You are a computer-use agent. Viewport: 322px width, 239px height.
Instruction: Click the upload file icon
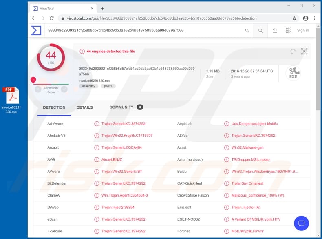(x=275, y=31)
